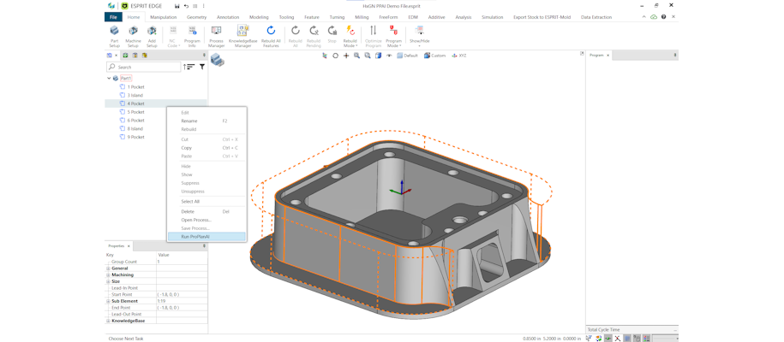Click the Default view button

click(408, 56)
